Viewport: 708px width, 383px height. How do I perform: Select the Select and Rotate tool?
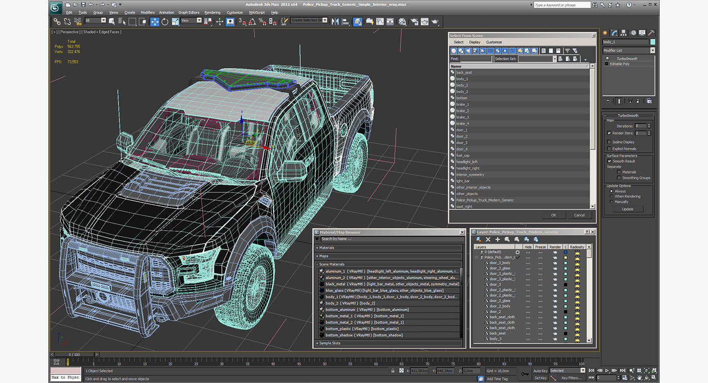[x=165, y=22]
